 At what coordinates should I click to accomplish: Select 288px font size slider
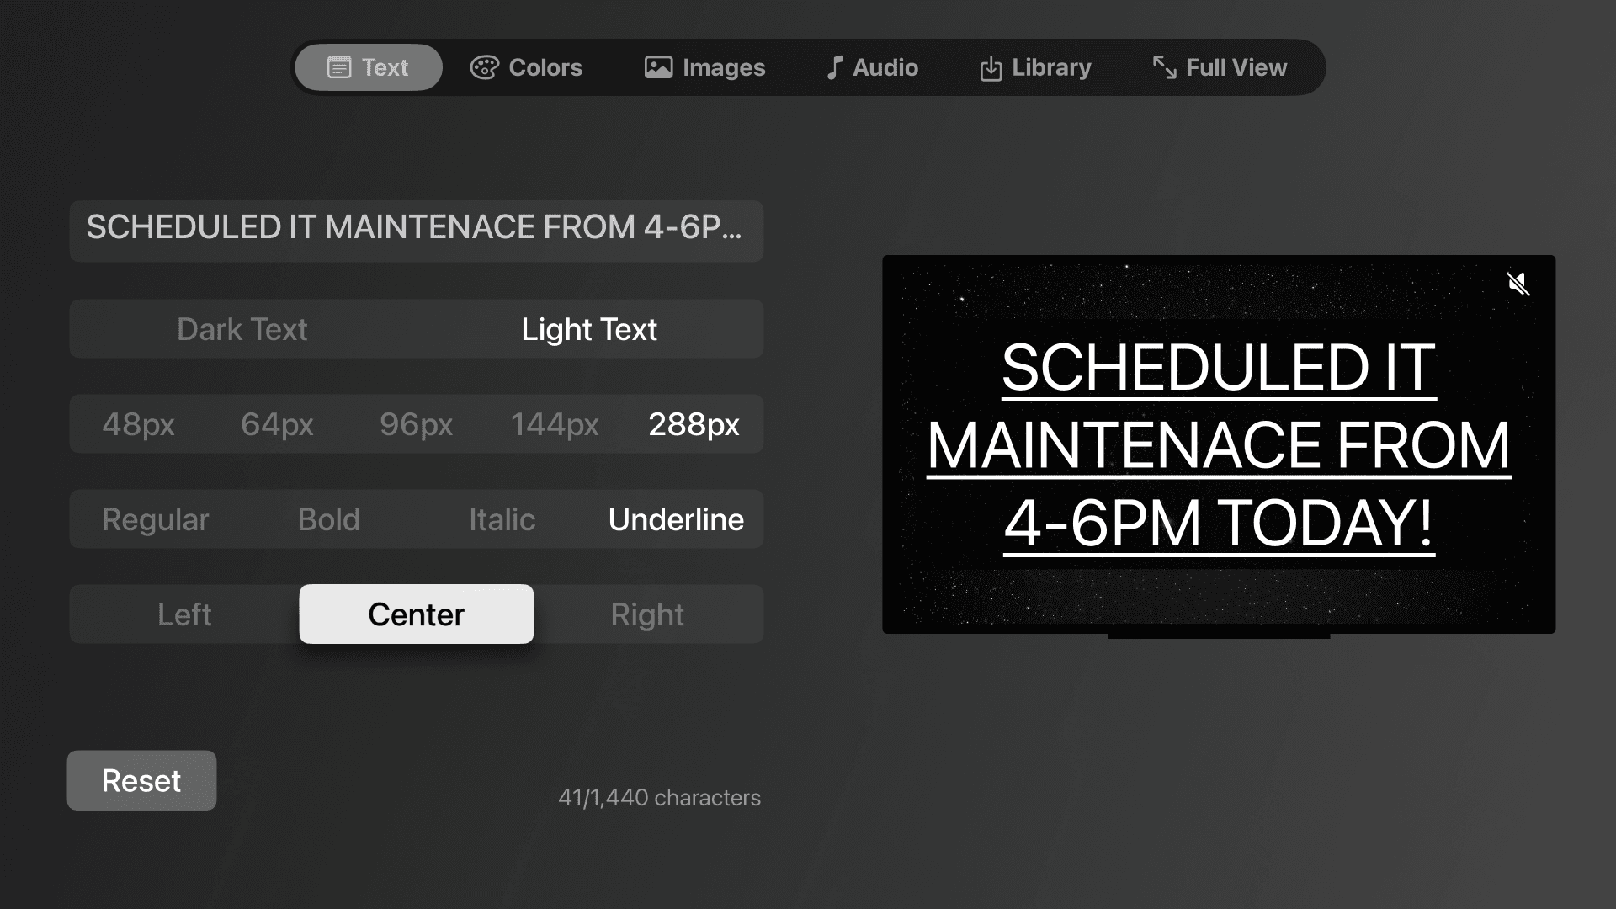pos(694,423)
